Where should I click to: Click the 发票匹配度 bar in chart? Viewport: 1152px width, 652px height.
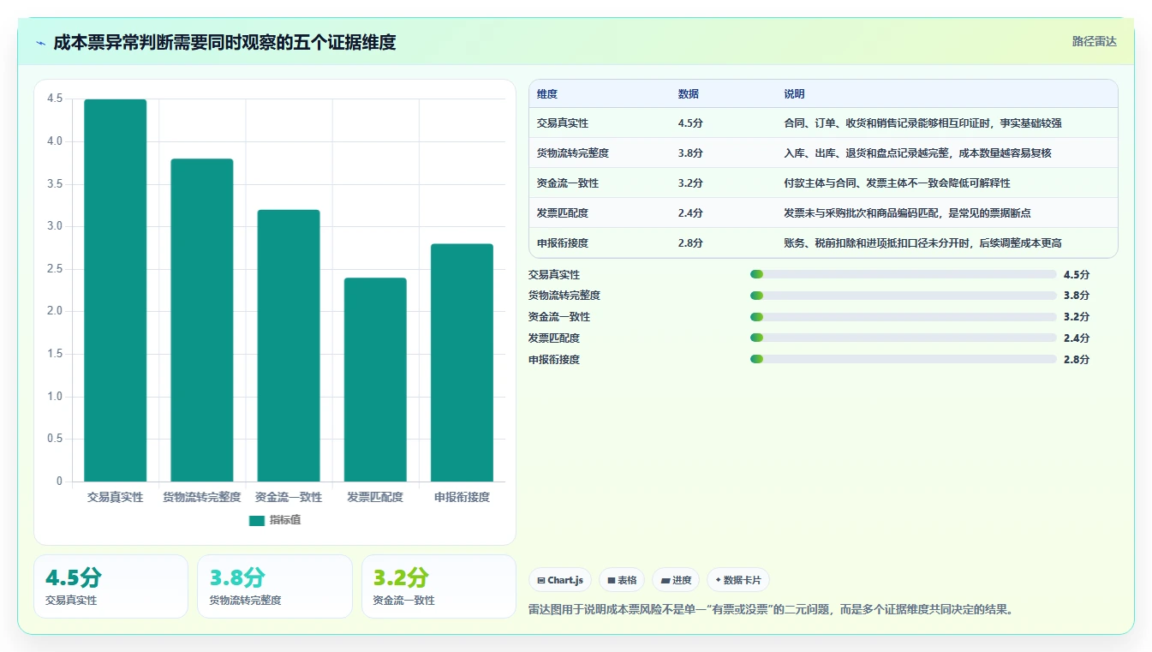pyautogui.click(x=375, y=380)
